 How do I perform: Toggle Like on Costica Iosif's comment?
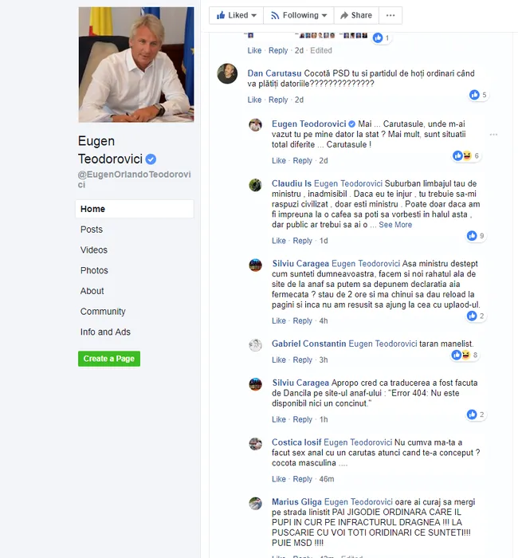(x=279, y=479)
